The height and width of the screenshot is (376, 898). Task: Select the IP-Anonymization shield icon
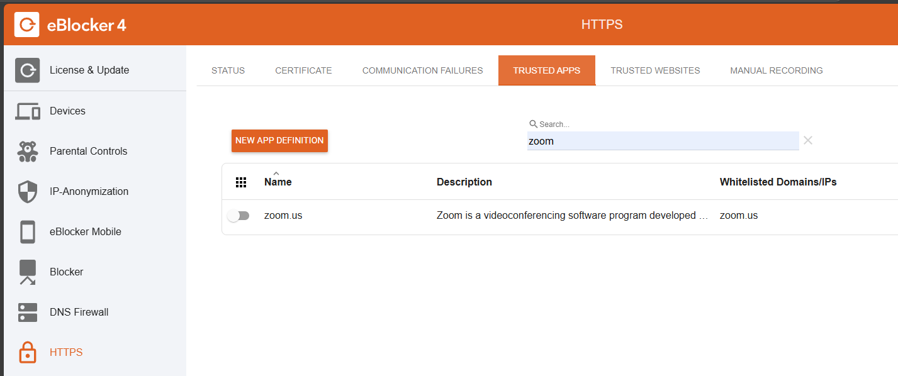point(28,192)
